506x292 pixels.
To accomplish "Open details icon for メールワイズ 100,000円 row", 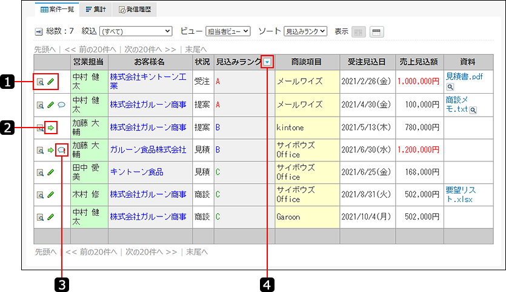I will click(40, 105).
